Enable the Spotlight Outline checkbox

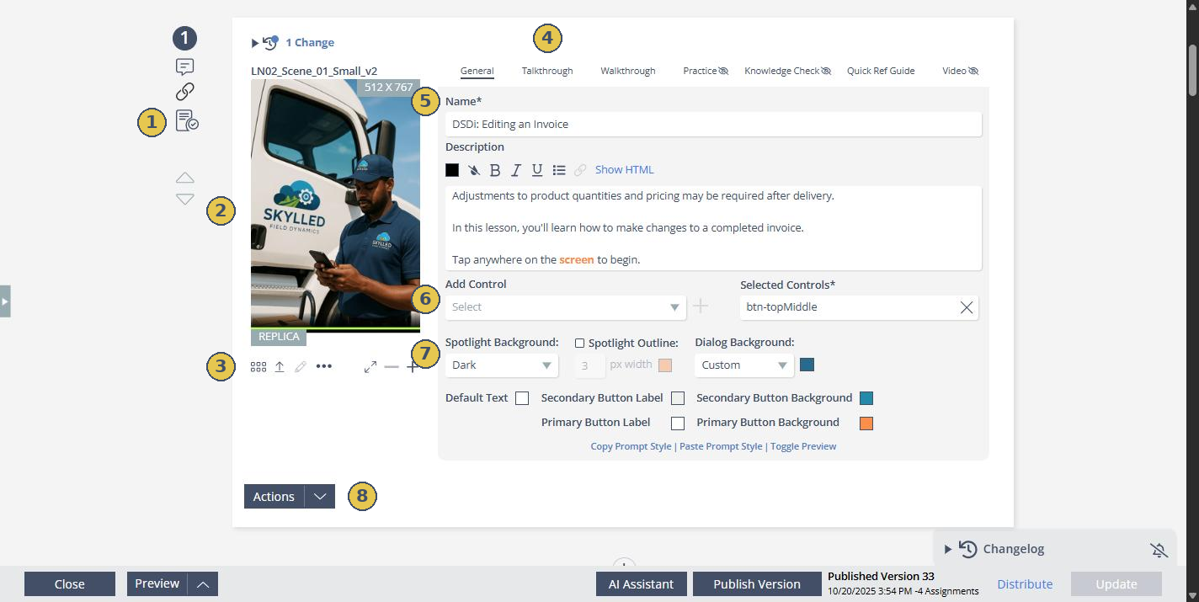(x=579, y=344)
